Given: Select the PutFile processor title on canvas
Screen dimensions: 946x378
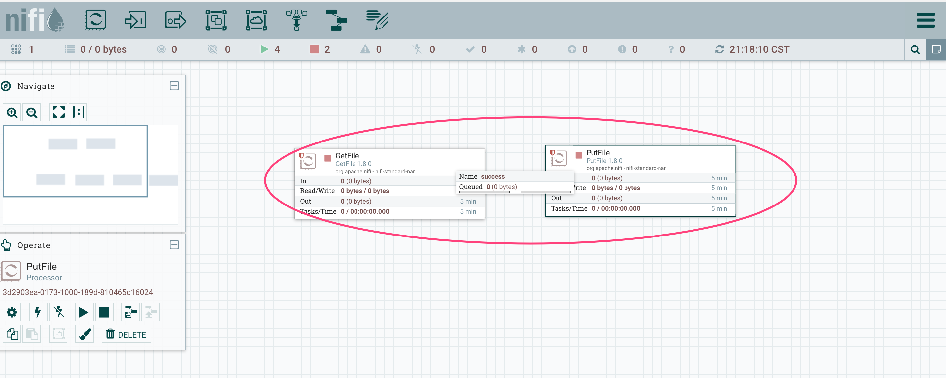Looking at the screenshot, I should (x=598, y=153).
